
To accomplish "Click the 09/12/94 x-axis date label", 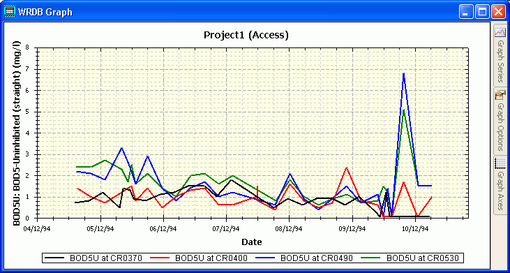I will pyautogui.click(x=352, y=229).
